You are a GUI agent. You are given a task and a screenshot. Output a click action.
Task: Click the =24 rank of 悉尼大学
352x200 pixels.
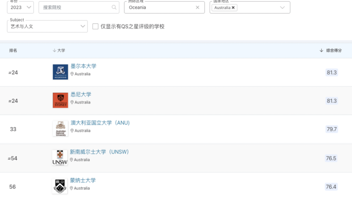[13, 101]
